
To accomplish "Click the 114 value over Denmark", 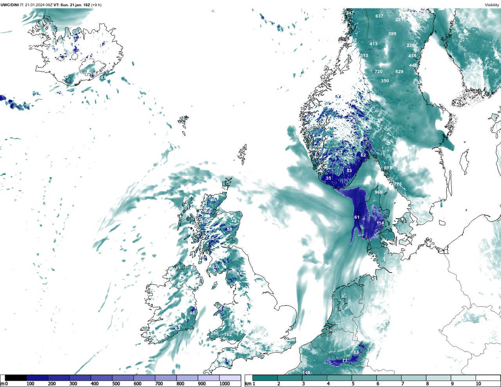I will point(380,223).
